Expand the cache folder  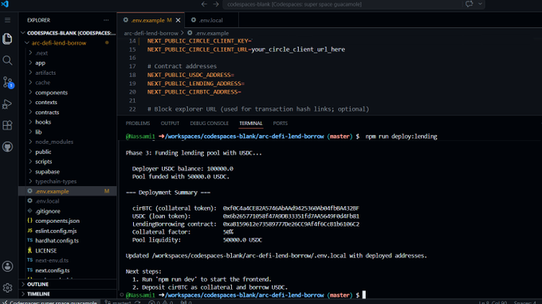[68, 83]
